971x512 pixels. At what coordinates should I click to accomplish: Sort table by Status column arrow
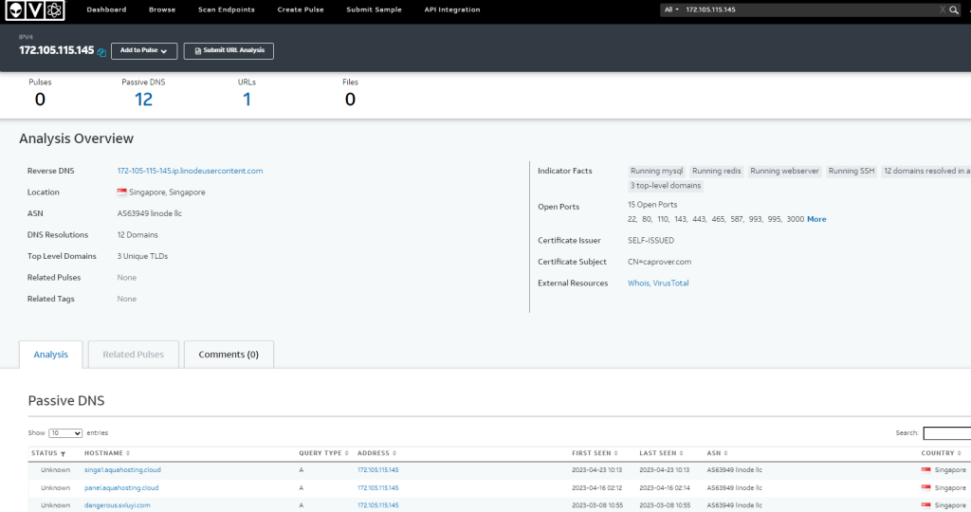click(63, 454)
